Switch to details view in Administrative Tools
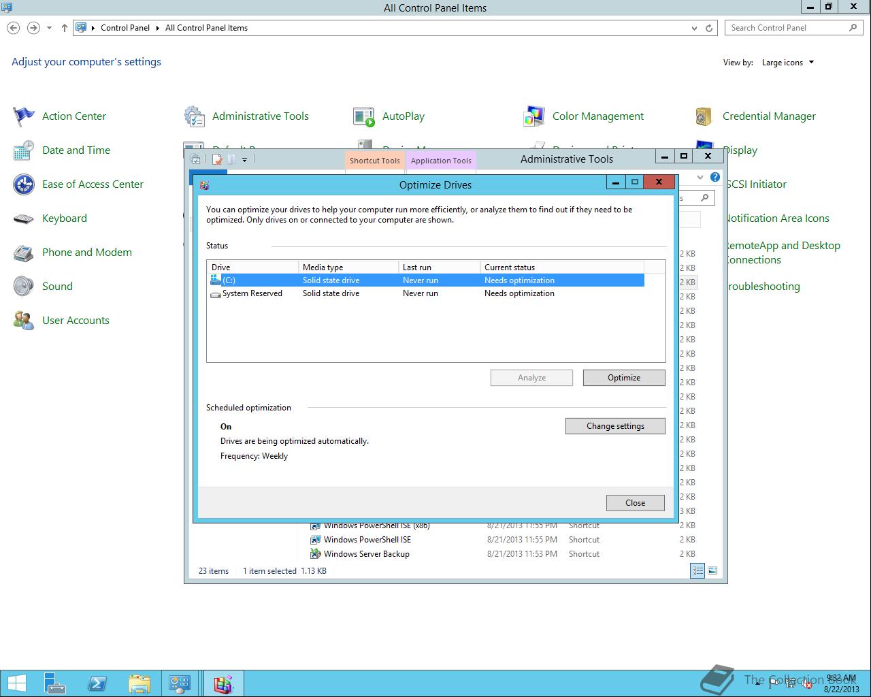The image size is (871, 697). (x=697, y=571)
